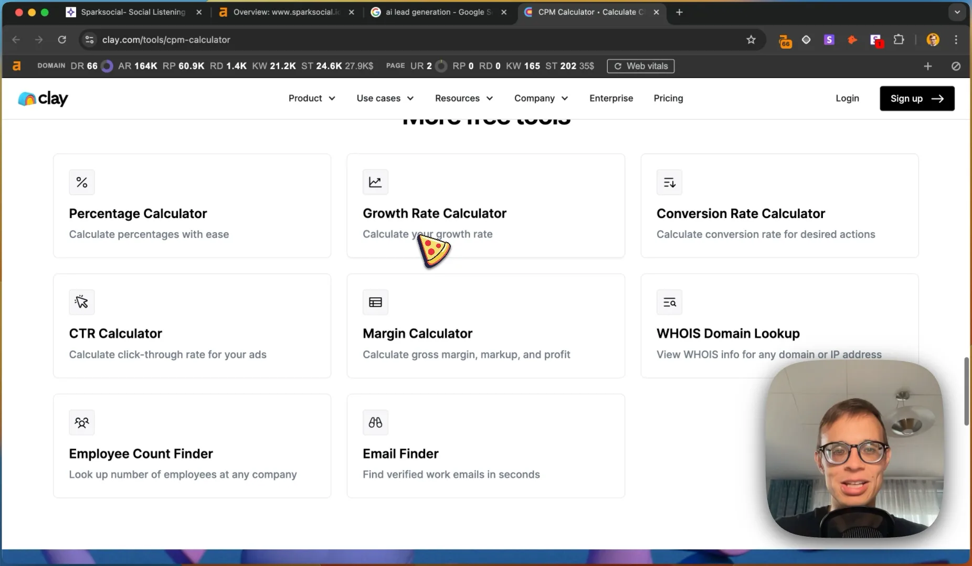Click the Email Finder binoculars icon
Viewport: 972px width, 566px height.
[x=375, y=422]
